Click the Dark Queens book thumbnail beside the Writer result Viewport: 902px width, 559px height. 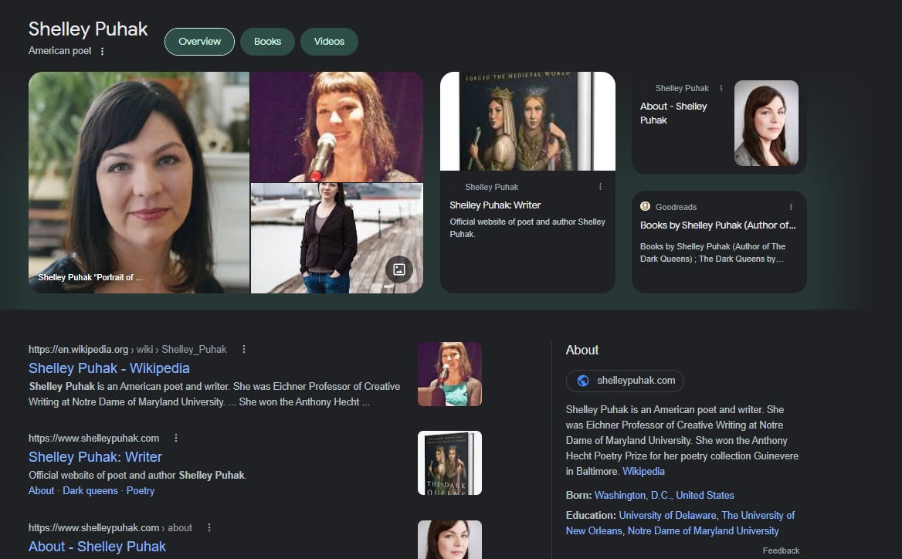point(450,463)
